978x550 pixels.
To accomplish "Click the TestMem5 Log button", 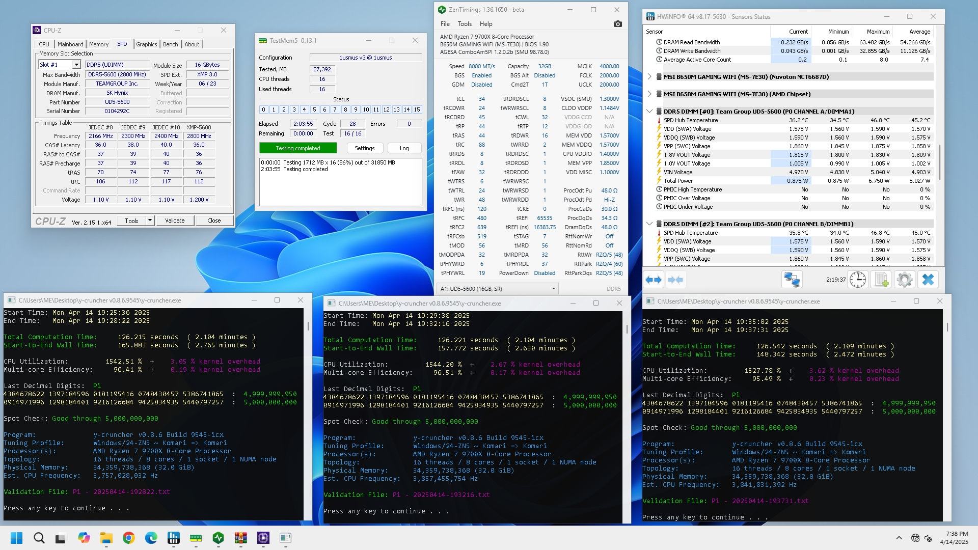I will [x=404, y=148].
